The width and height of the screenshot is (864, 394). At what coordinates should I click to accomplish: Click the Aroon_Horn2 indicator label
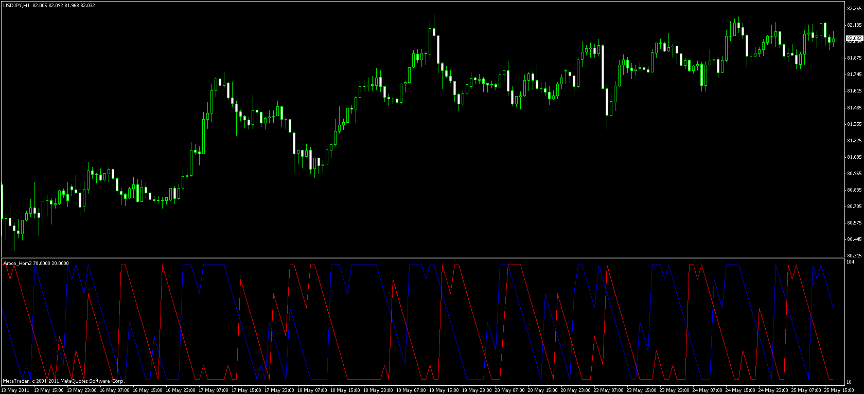pos(17,263)
